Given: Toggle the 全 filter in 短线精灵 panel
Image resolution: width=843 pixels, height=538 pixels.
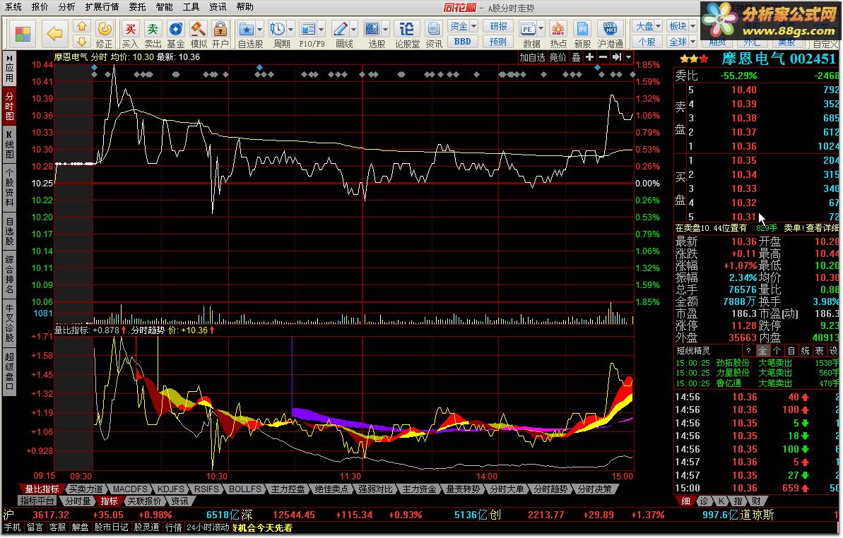Looking at the screenshot, I should (x=762, y=351).
